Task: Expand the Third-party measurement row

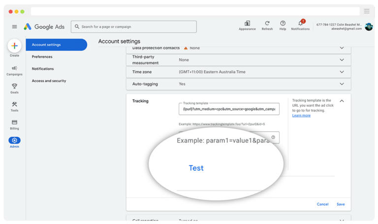Action: 342,60
